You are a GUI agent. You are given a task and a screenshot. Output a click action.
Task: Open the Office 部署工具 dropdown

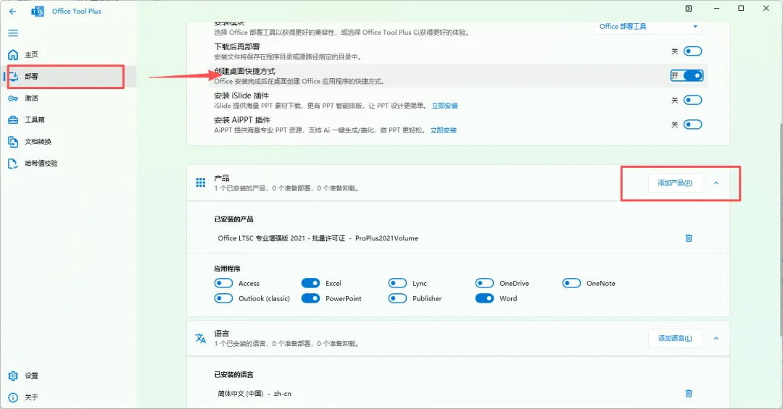648,27
